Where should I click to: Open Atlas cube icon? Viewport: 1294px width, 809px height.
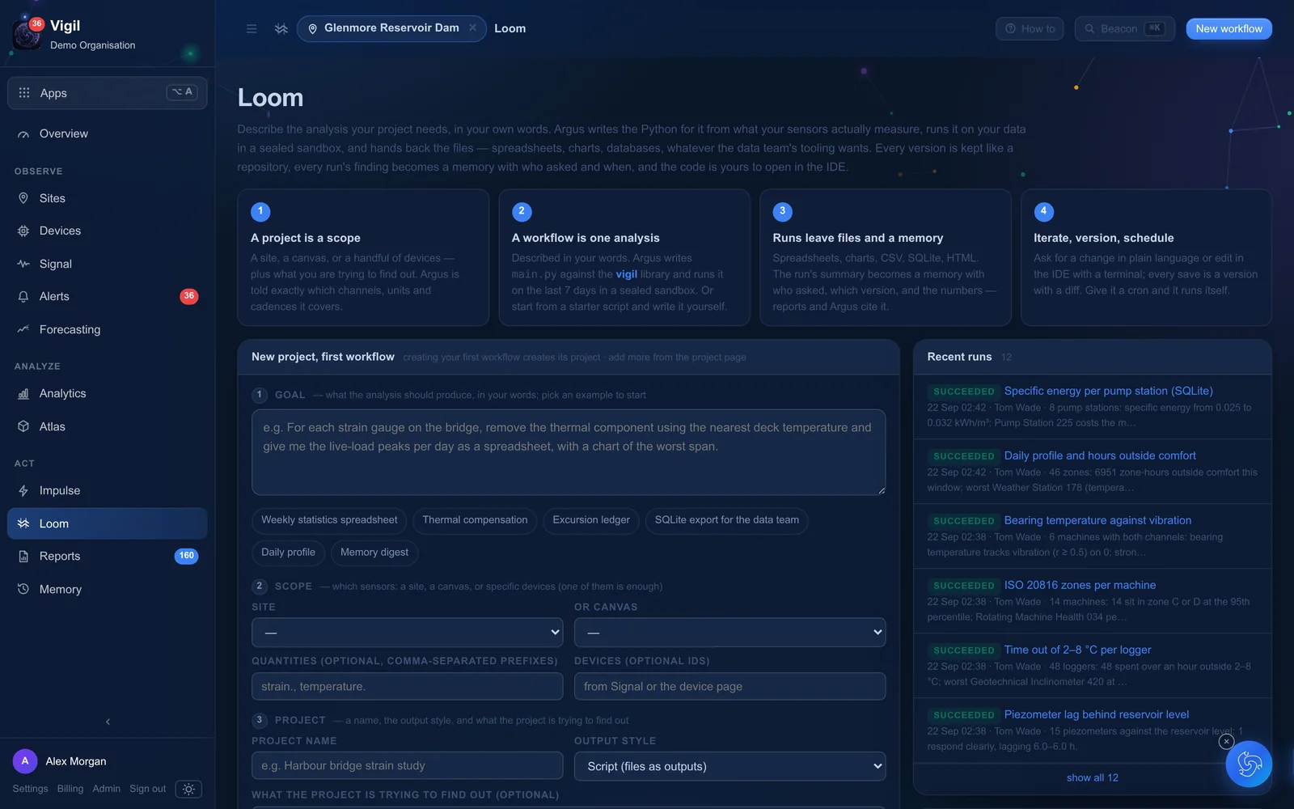[x=23, y=426]
